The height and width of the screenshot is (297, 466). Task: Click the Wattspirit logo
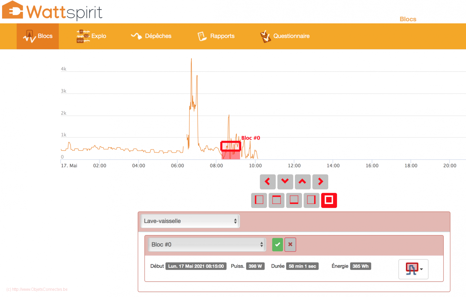[52, 11]
